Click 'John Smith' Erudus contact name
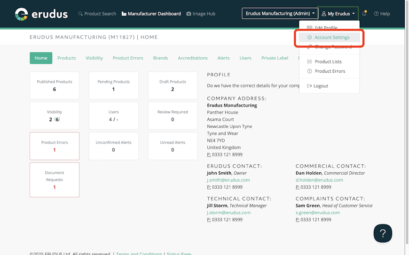The height and width of the screenshot is (255, 409). click(x=219, y=173)
